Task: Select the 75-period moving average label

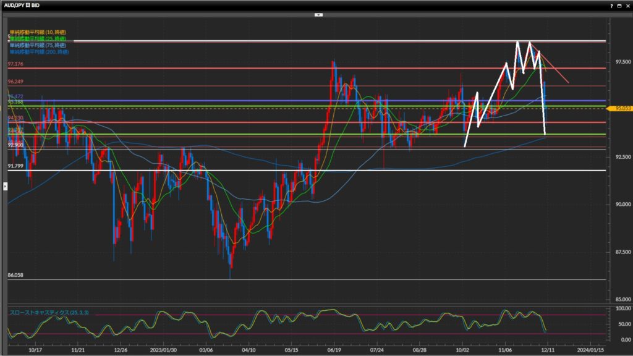Action: pos(38,45)
